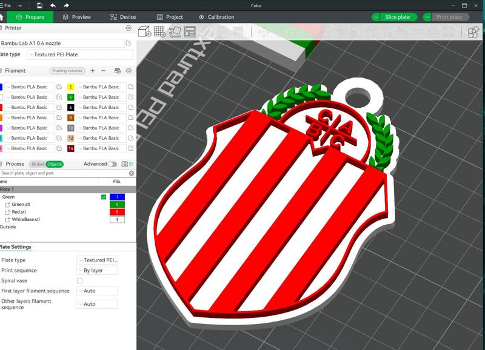485x350 pixels.
Task: Open filament 8 Bambu PLA Basic dropdown
Action: pos(101,117)
